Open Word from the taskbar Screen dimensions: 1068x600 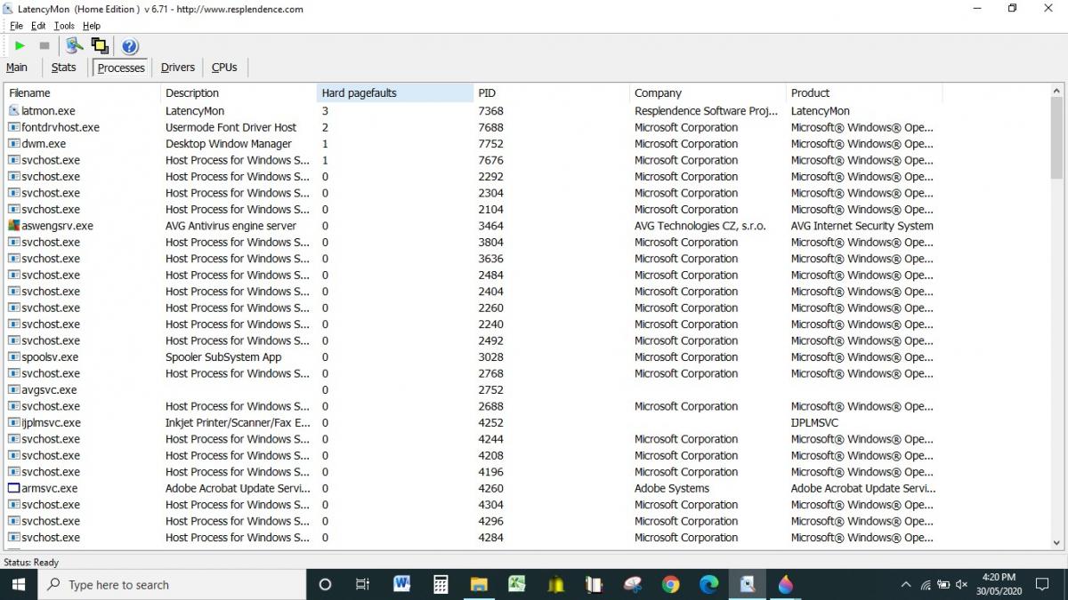[x=401, y=584]
